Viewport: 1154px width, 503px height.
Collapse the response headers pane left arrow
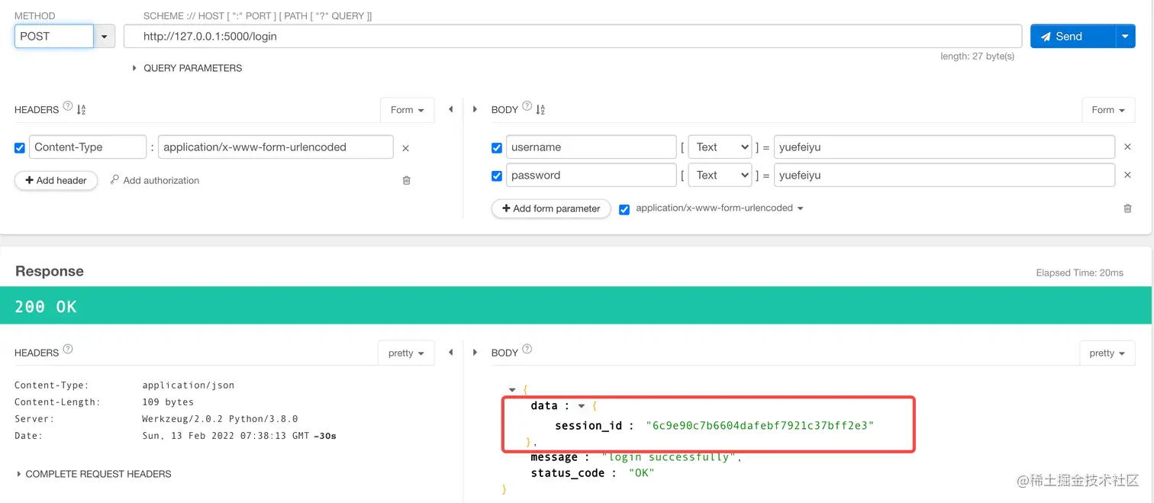[x=450, y=352]
